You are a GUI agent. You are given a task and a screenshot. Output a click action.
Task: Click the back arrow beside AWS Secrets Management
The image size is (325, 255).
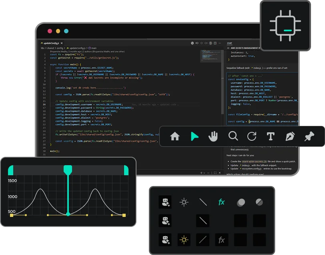(x=228, y=48)
